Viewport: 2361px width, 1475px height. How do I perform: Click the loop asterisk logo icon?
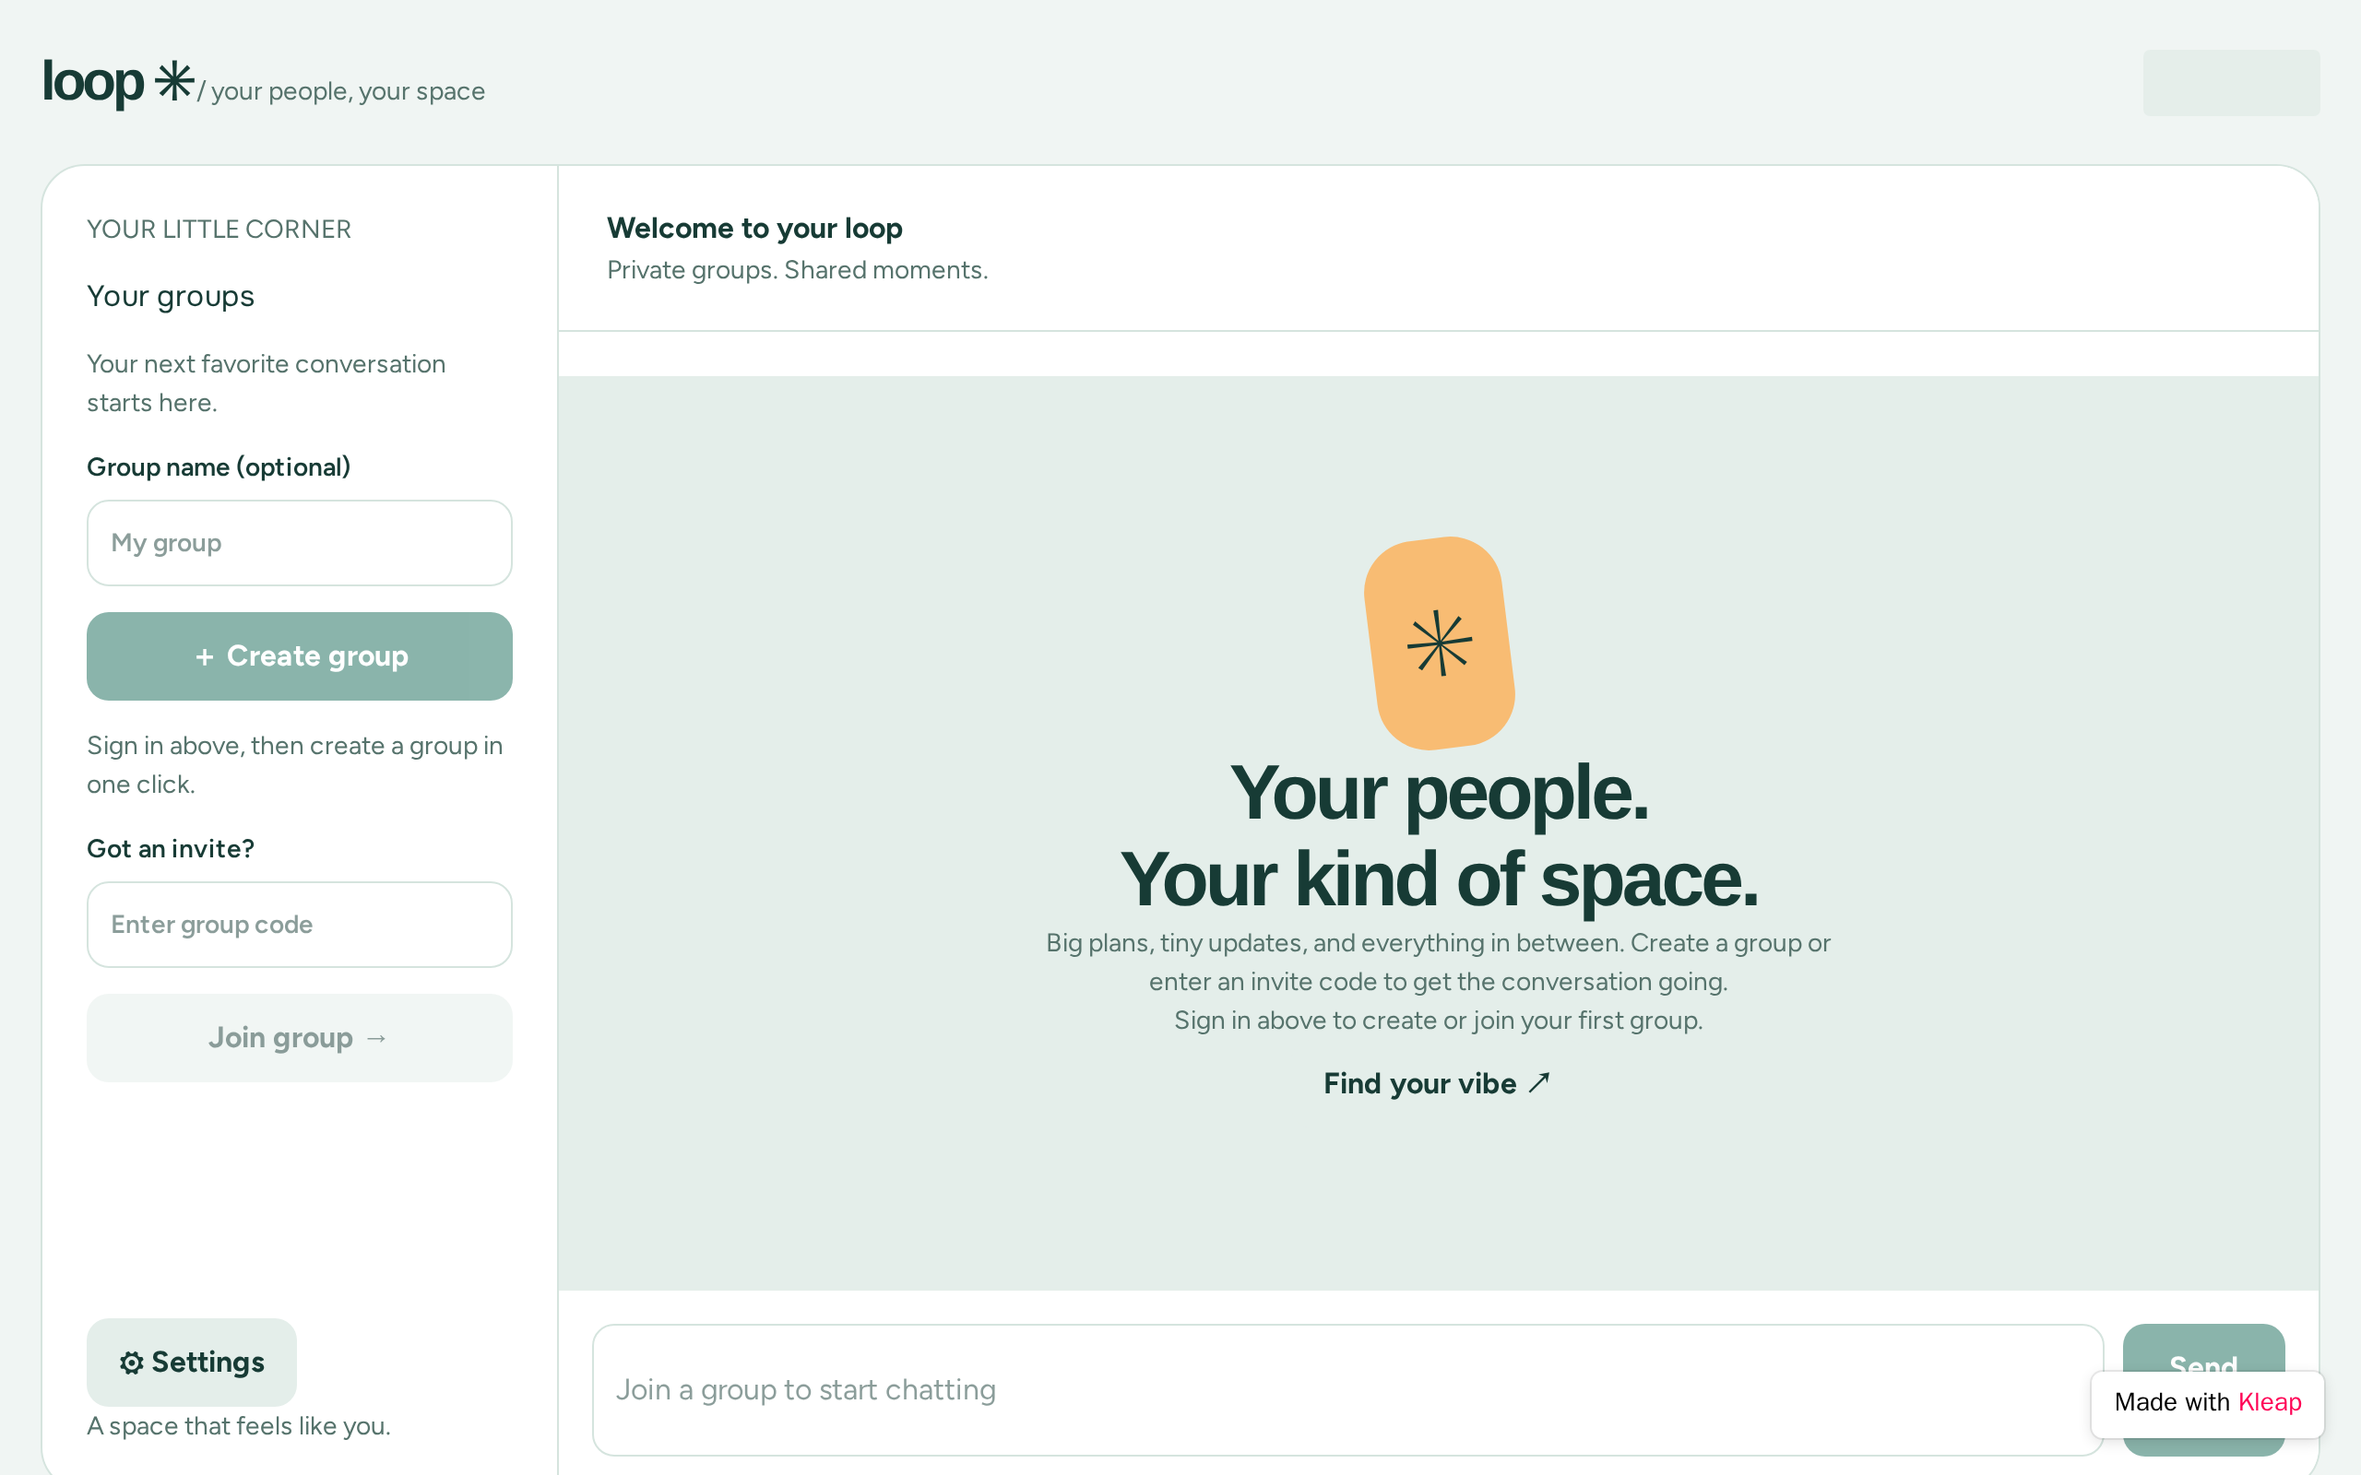174,81
